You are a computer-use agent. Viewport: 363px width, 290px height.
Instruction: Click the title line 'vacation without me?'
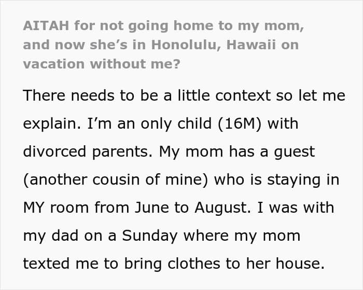102,64
